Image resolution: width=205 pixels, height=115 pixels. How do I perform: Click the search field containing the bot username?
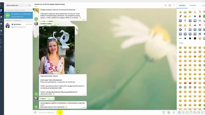(x=19, y=5)
